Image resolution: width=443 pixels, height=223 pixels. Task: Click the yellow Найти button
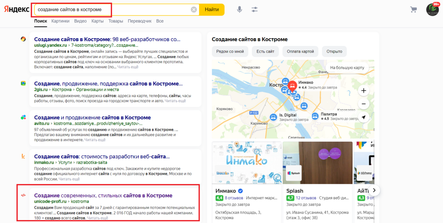click(x=212, y=10)
